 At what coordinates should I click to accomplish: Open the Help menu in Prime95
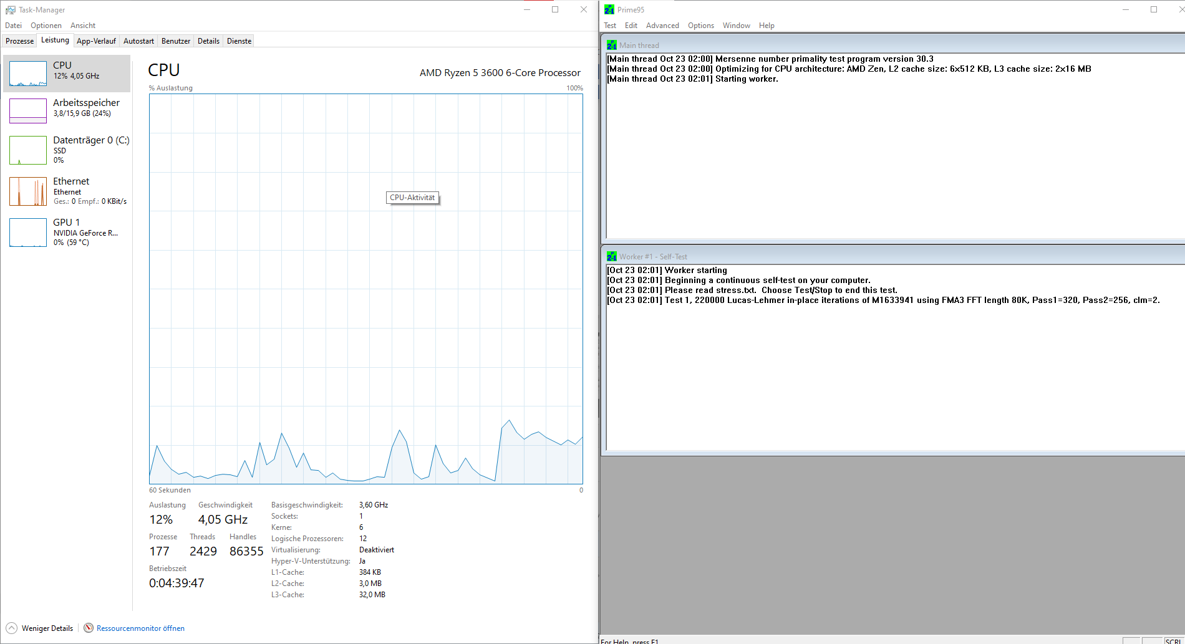click(x=767, y=26)
